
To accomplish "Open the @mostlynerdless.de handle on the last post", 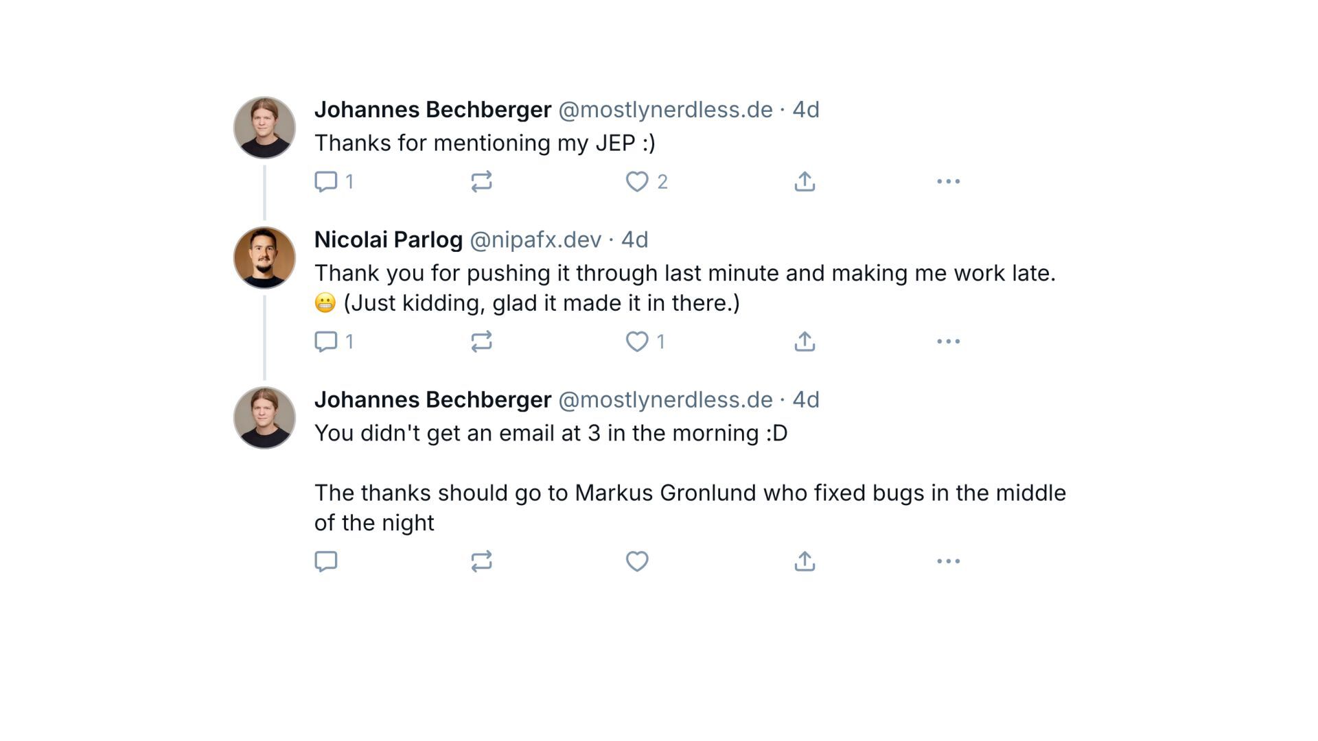I will (665, 399).
